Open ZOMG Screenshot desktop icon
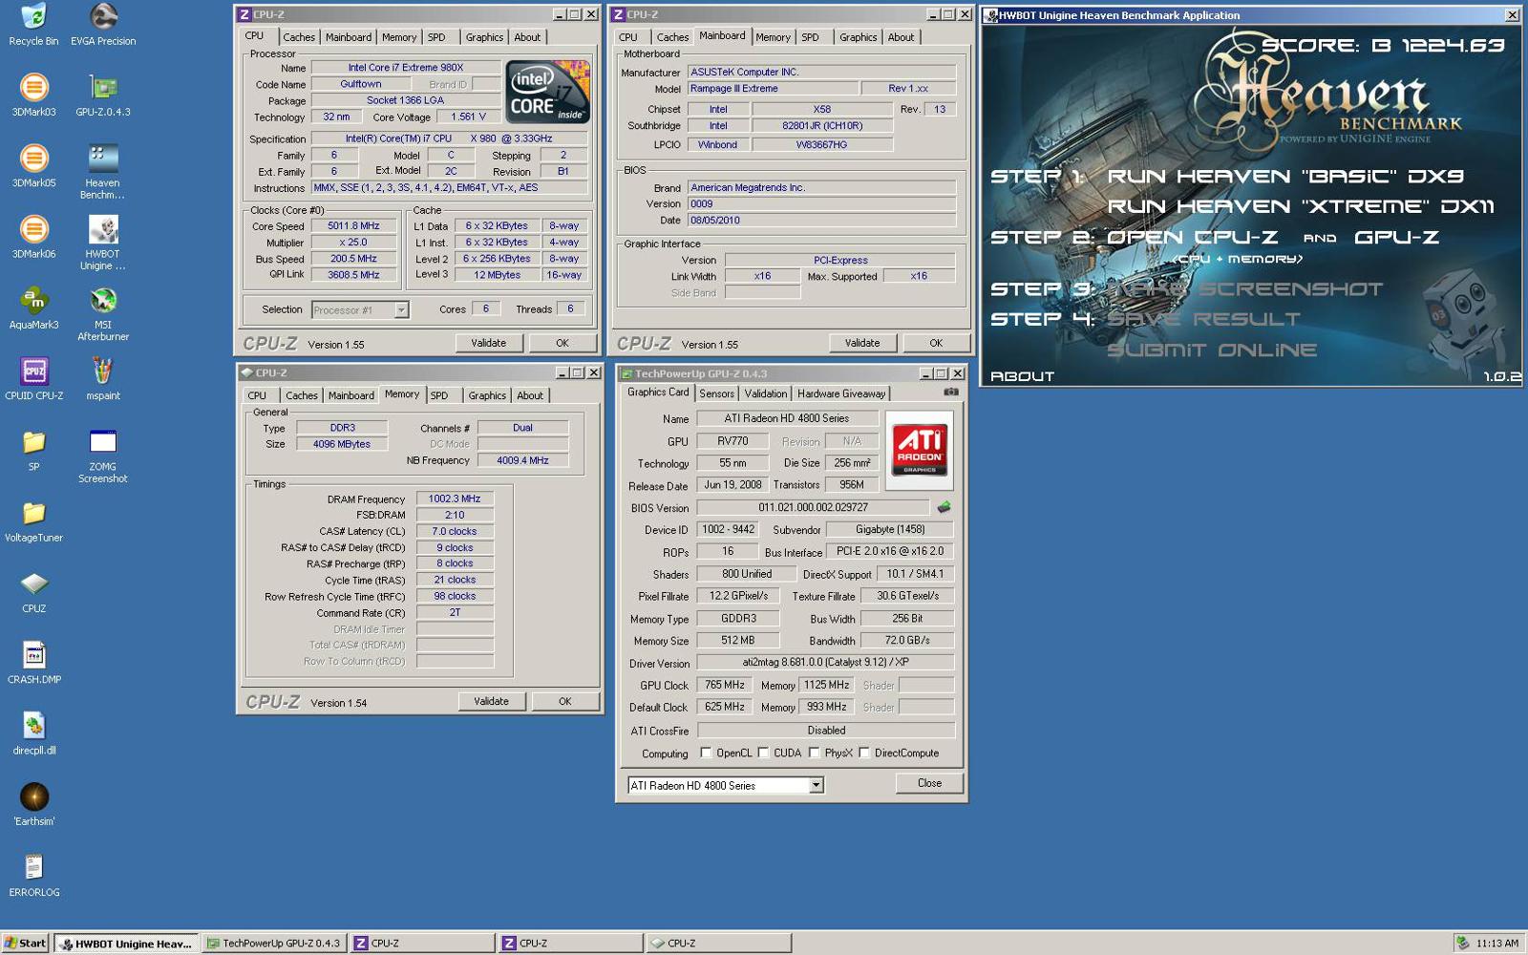Image resolution: width=1528 pixels, height=955 pixels. coord(103,456)
